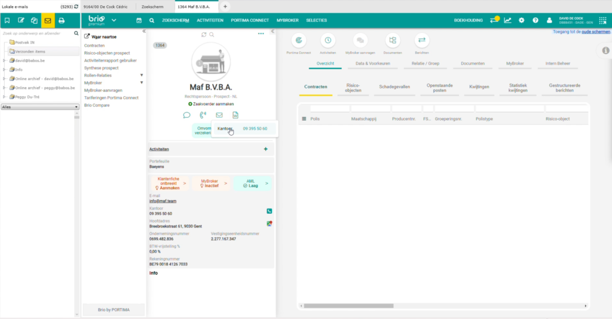Open the map icon beside Hoofdadres
Image resolution: width=612 pixels, height=319 pixels.
coord(270,223)
